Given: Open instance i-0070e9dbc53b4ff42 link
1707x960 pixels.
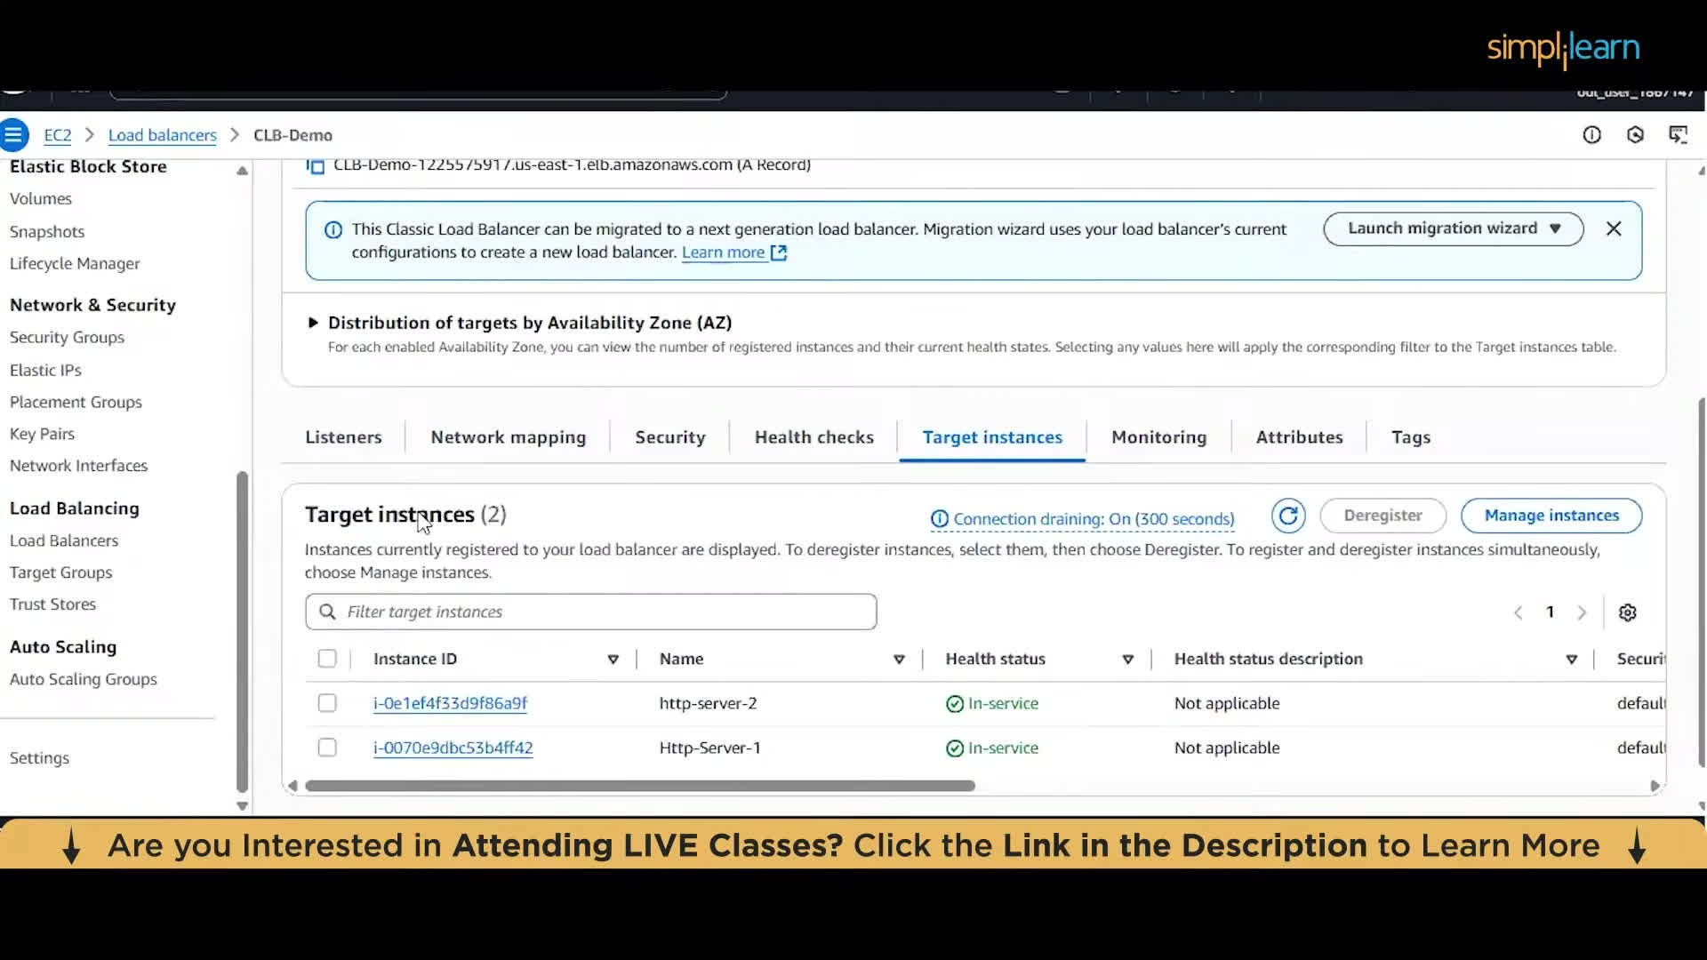Looking at the screenshot, I should (x=453, y=748).
